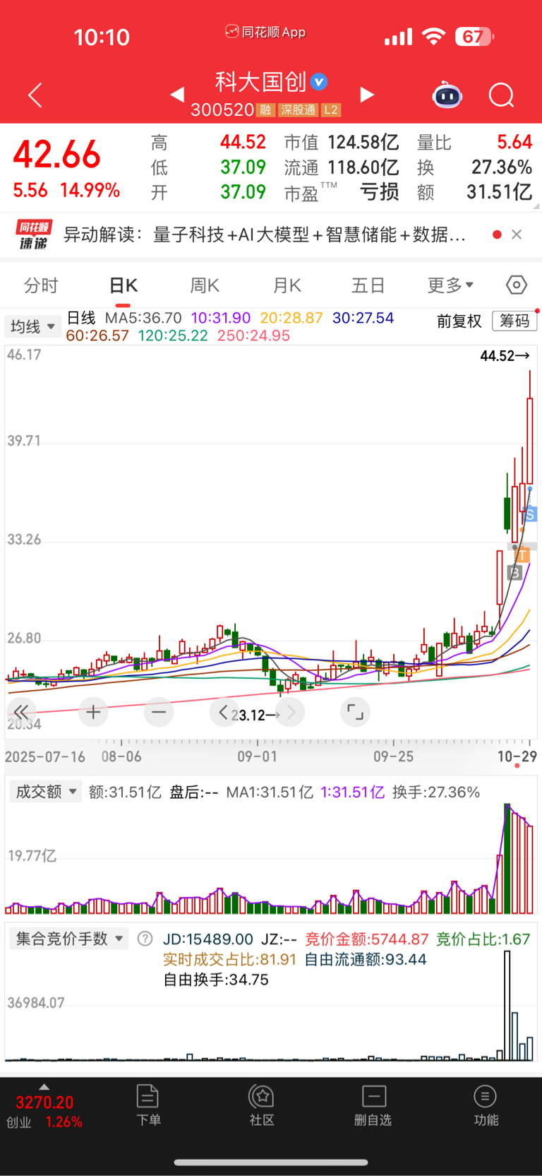Switch to 分时 tab
The image size is (542, 1176).
click(41, 285)
